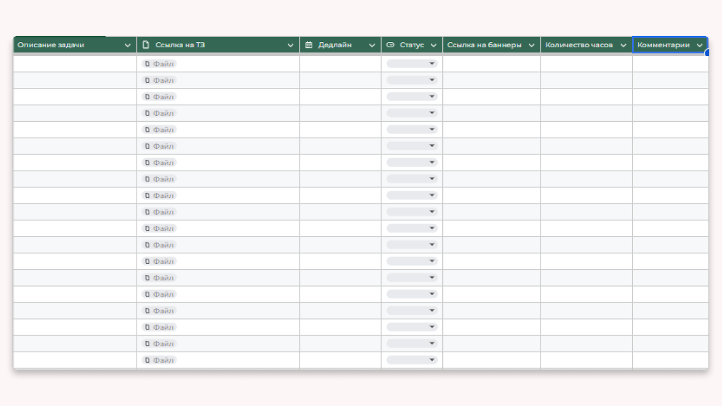Click the status chip icon in Статус header
The image size is (722, 406).
[x=390, y=45]
